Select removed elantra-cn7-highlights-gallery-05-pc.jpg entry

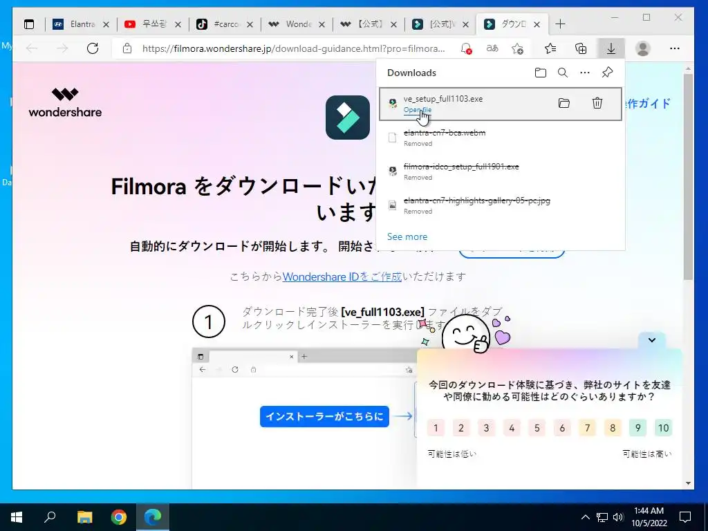pyautogui.click(x=501, y=205)
